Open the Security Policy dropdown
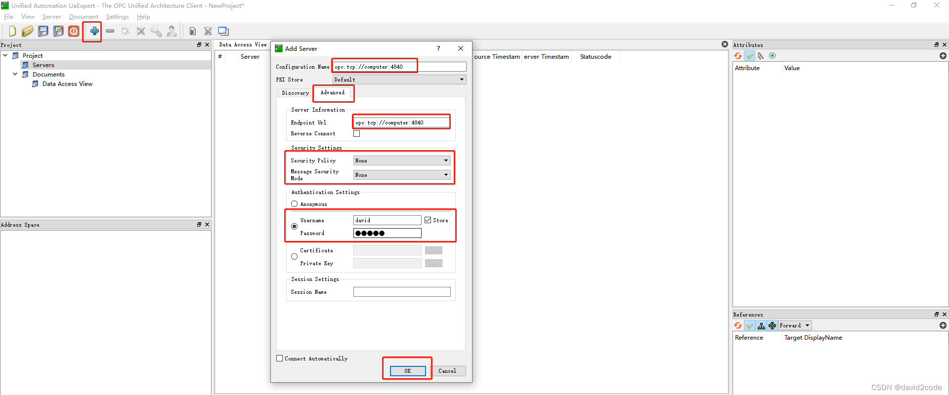Screen dimensions: 949x395 coord(402,160)
